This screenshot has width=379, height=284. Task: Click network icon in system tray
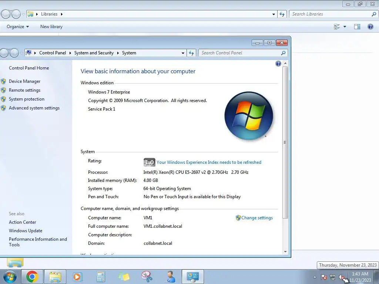click(x=333, y=277)
